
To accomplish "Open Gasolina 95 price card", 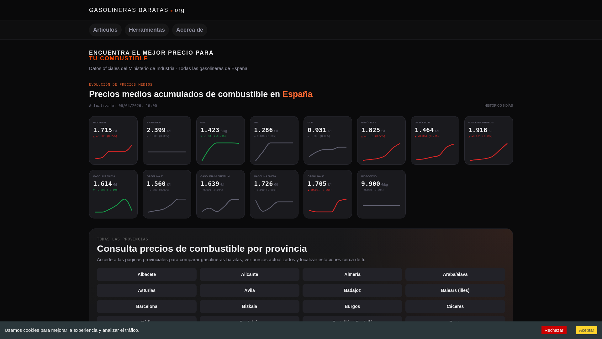I will [x=167, y=194].
